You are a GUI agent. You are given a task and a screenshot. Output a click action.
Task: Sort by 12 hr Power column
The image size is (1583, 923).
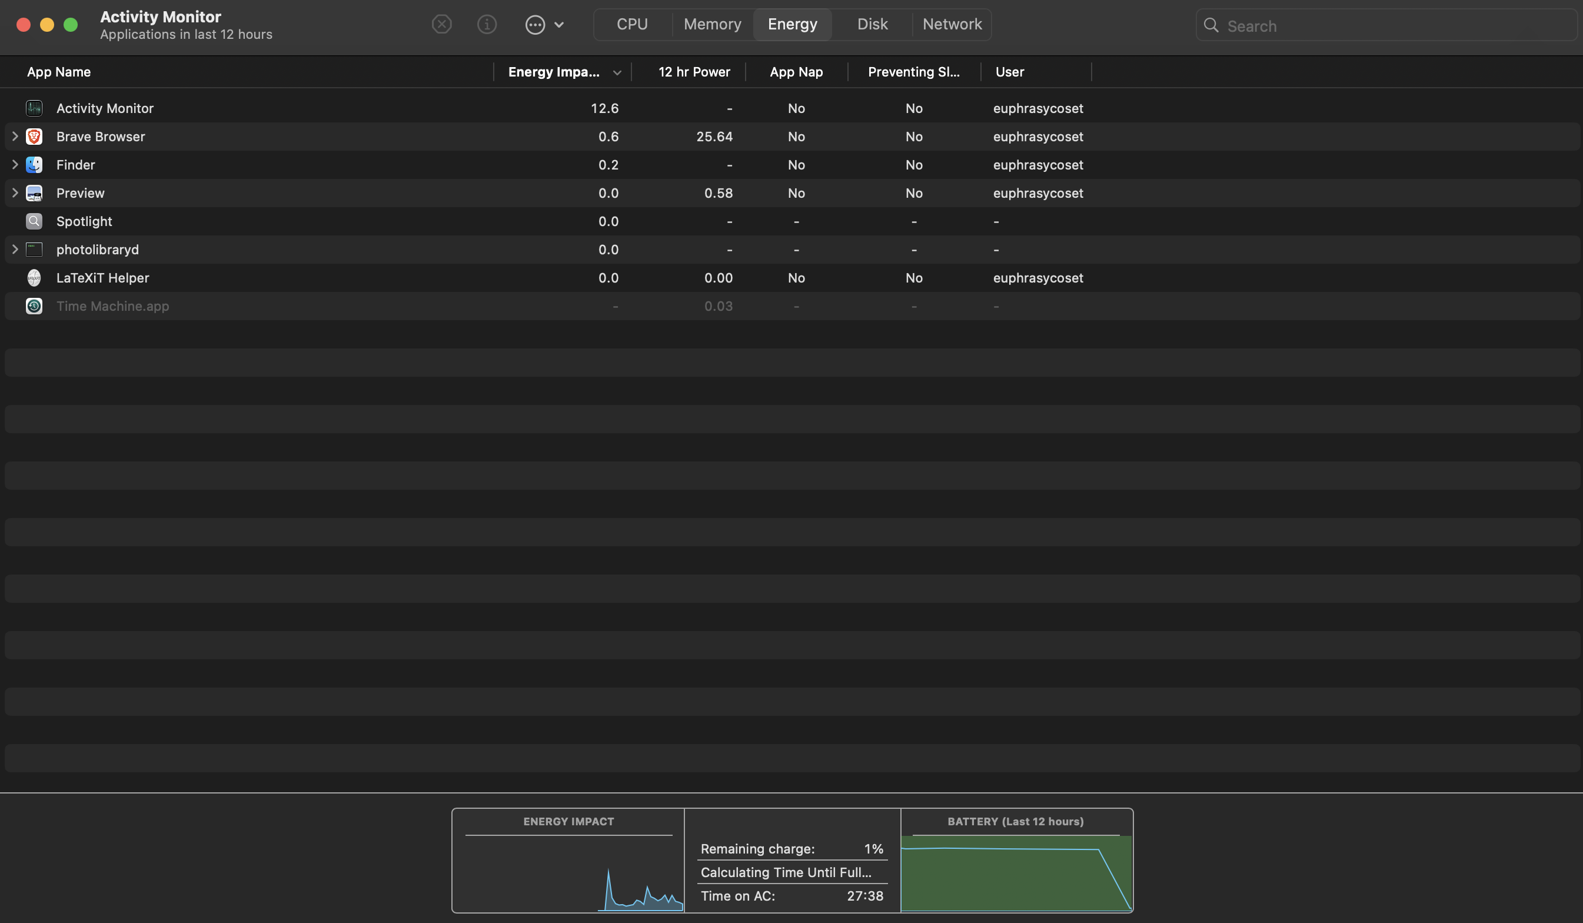point(693,72)
